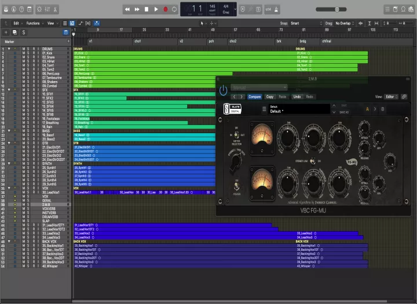Image resolution: width=417 pixels, height=304 pixels.
Task: Record-enable the 19_Bass1 track
Action: pos(34,135)
